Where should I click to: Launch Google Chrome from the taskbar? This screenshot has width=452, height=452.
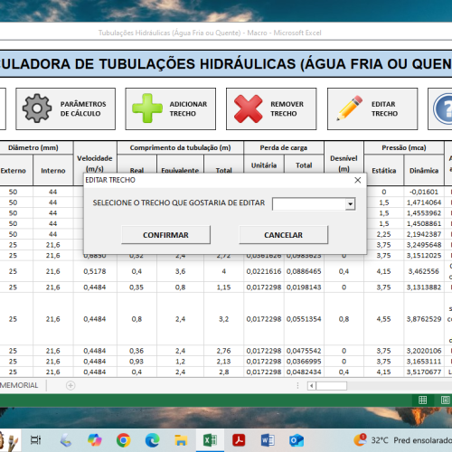pos(124,440)
